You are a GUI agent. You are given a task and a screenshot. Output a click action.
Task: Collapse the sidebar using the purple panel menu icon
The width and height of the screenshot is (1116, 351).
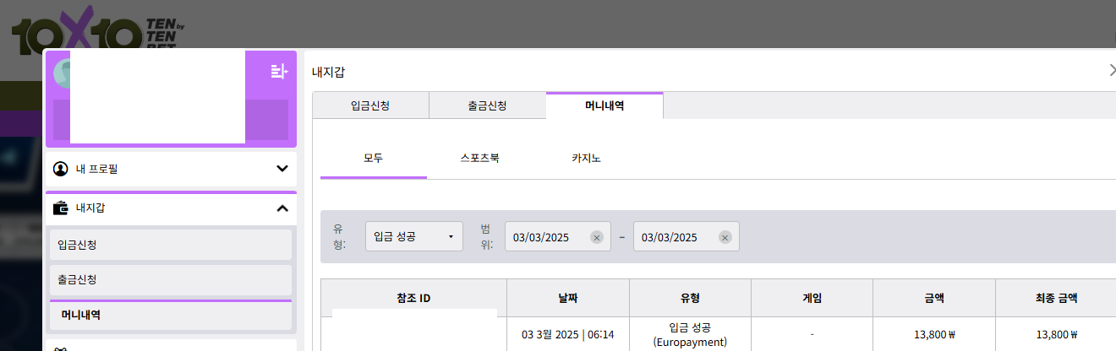point(279,72)
